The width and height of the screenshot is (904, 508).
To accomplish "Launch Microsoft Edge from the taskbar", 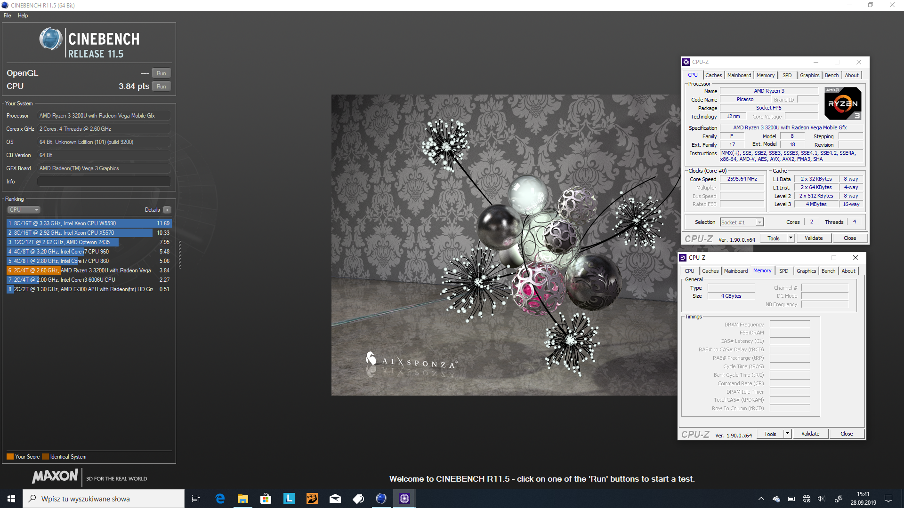I will 220,499.
